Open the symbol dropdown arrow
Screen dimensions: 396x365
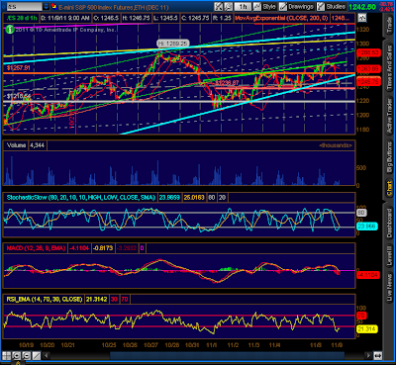pos(47,7)
